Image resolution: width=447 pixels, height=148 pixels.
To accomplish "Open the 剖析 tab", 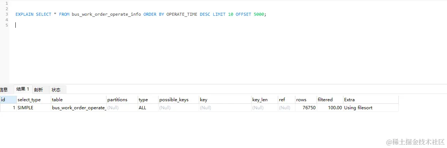I will tap(38, 90).
